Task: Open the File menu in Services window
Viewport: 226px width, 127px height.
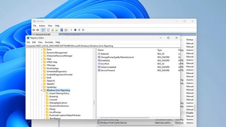Action: [x=35, y=26]
